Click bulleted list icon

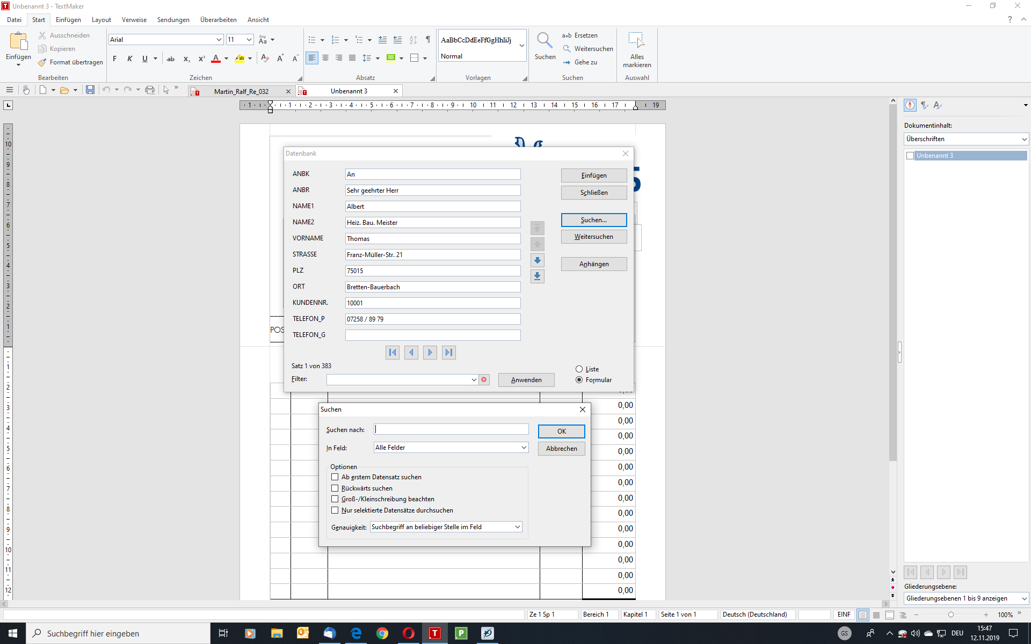click(x=312, y=40)
